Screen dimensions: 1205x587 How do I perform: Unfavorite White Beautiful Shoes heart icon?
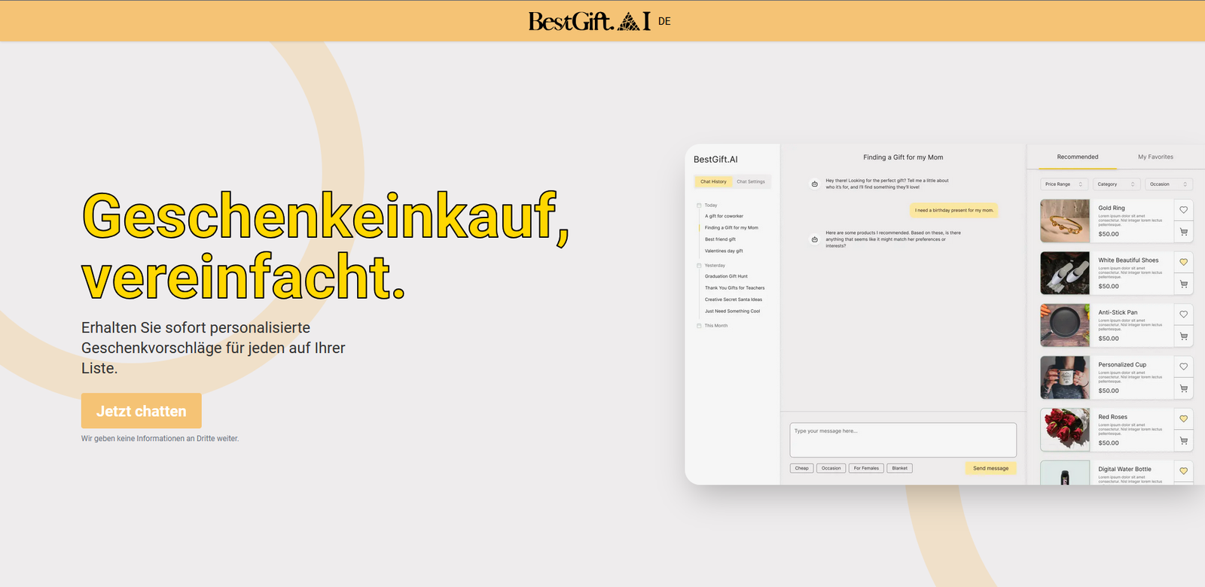pyautogui.click(x=1184, y=262)
